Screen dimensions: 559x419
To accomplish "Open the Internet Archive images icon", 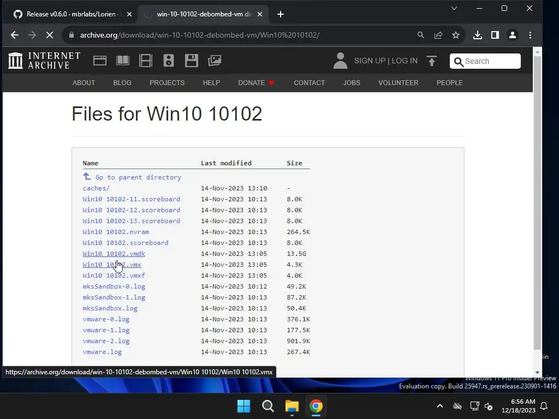I will [214, 61].
